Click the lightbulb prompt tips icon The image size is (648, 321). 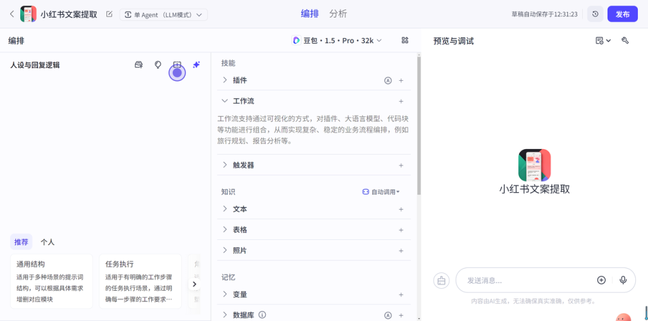[158, 65]
